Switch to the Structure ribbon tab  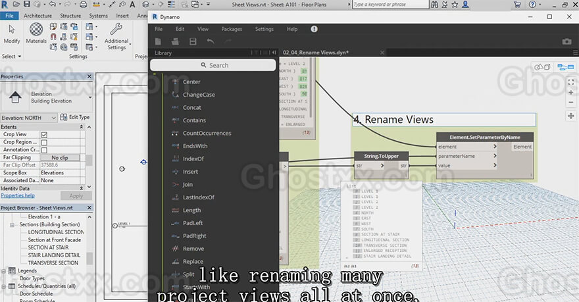click(70, 16)
